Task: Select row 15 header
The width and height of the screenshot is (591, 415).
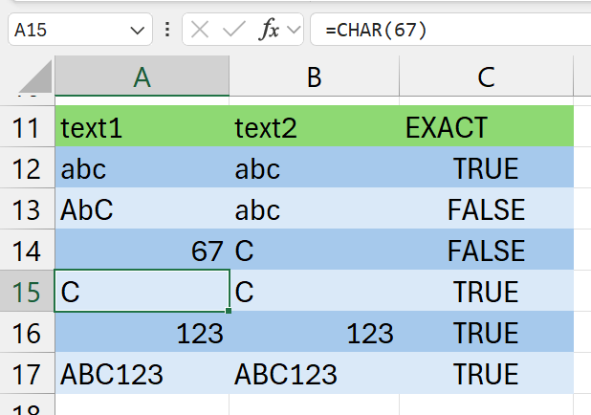Action: [x=27, y=292]
